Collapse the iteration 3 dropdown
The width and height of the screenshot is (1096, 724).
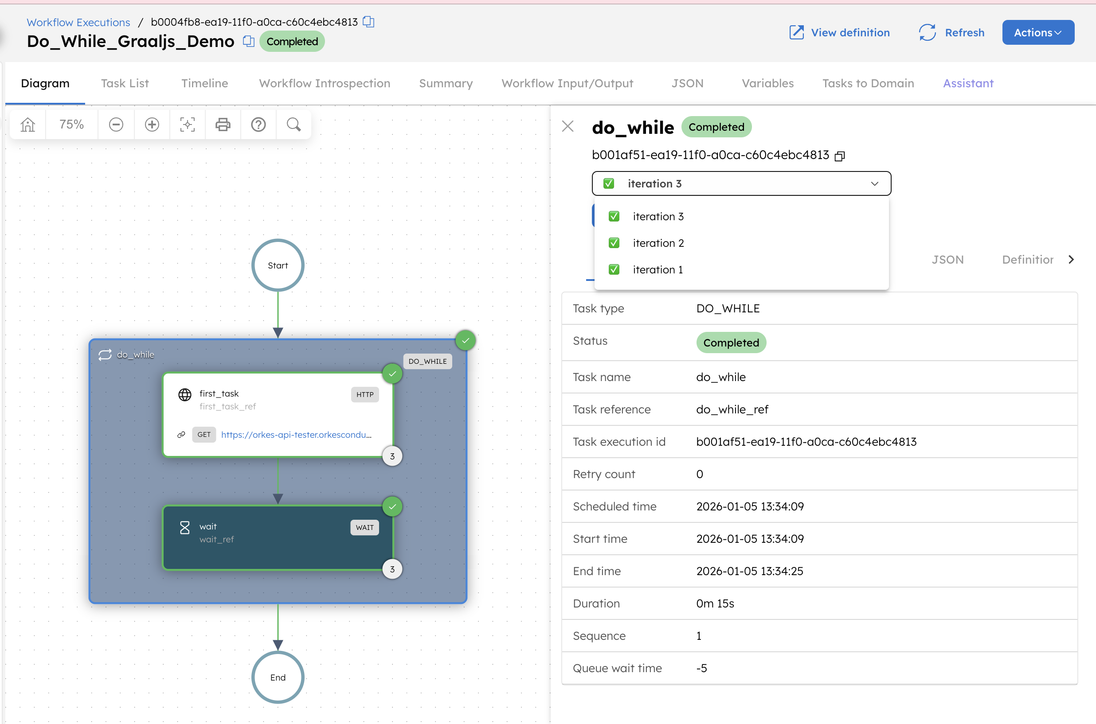click(x=874, y=183)
